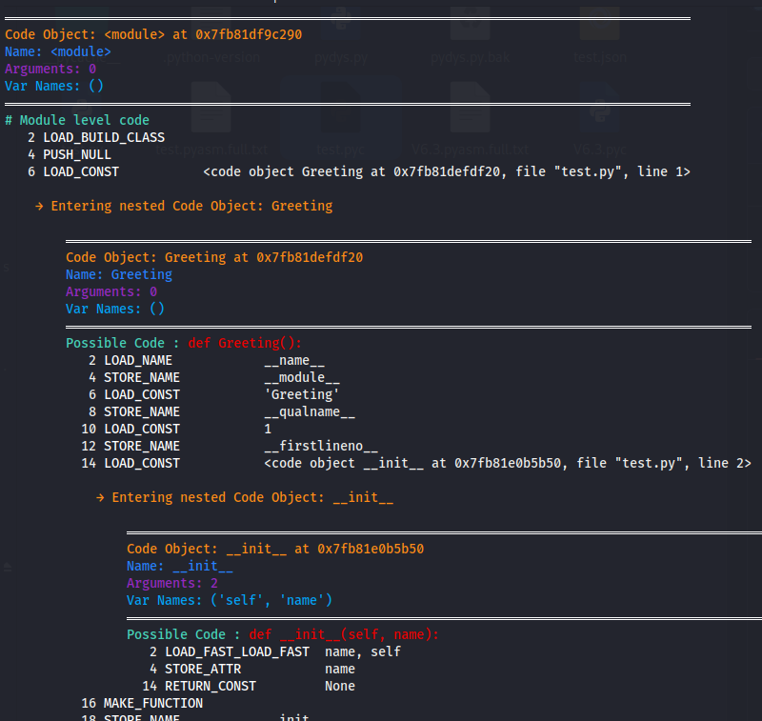This screenshot has width=762, height=721.
Task: Click the STORE_ATTR instruction
Action: 203,669
